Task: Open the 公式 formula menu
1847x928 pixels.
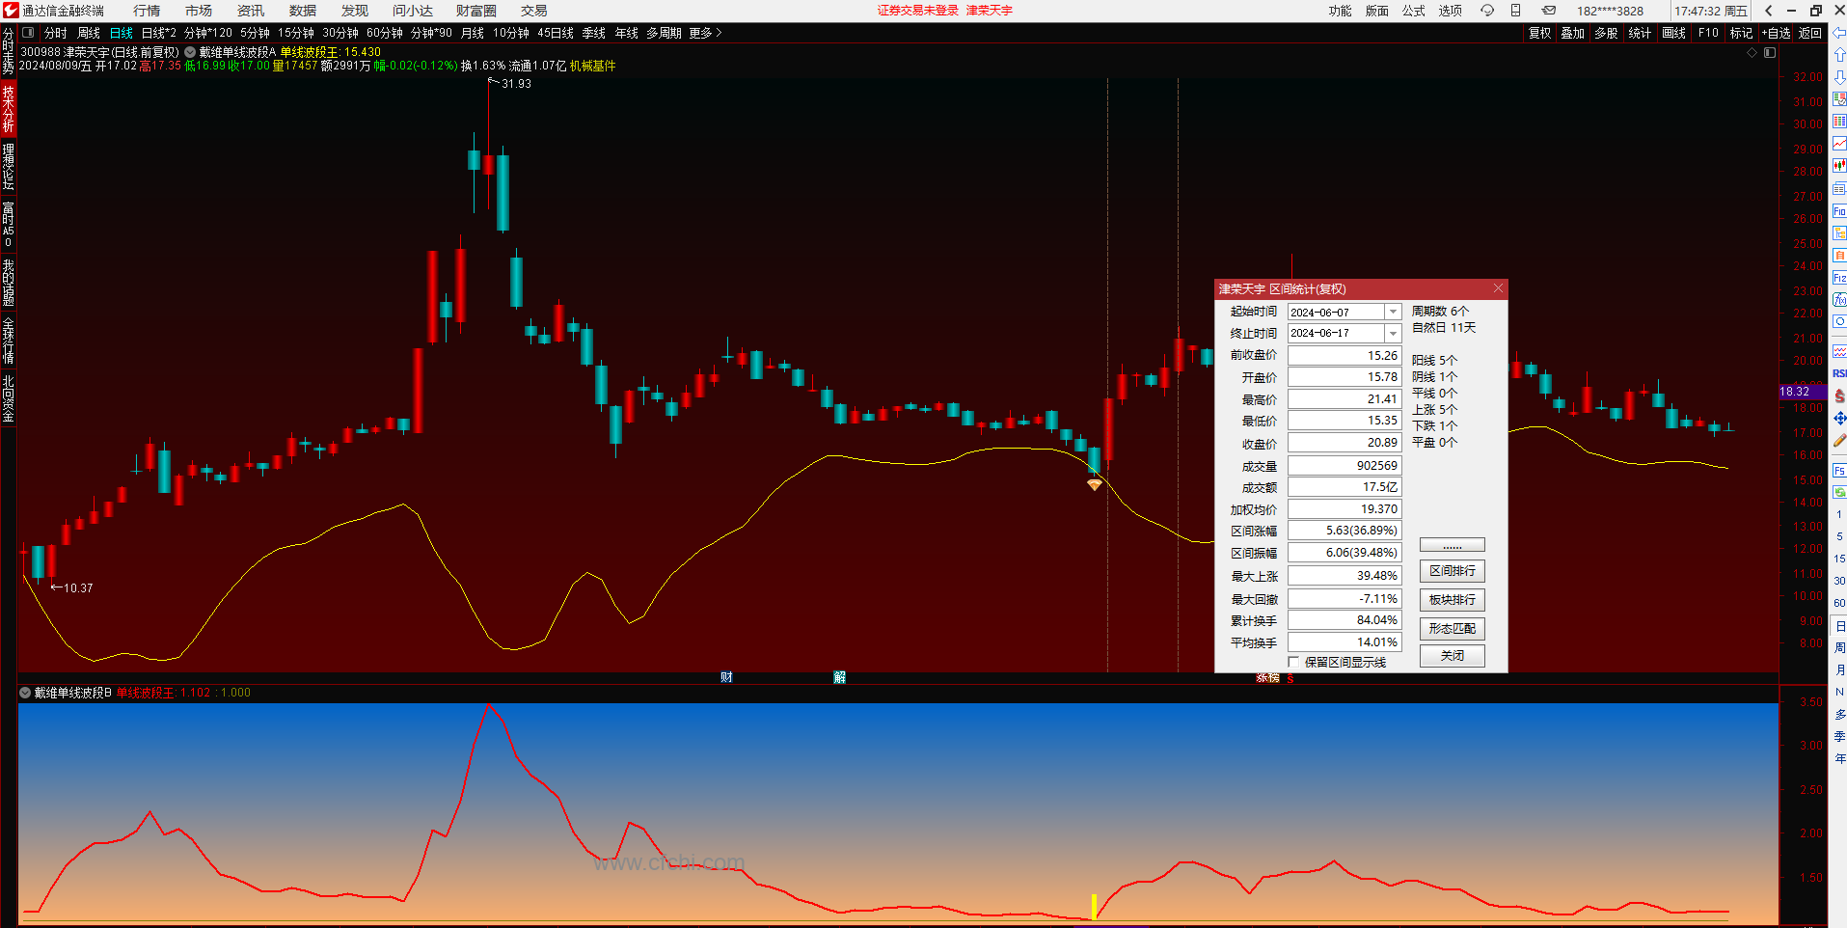Action: (x=1414, y=11)
